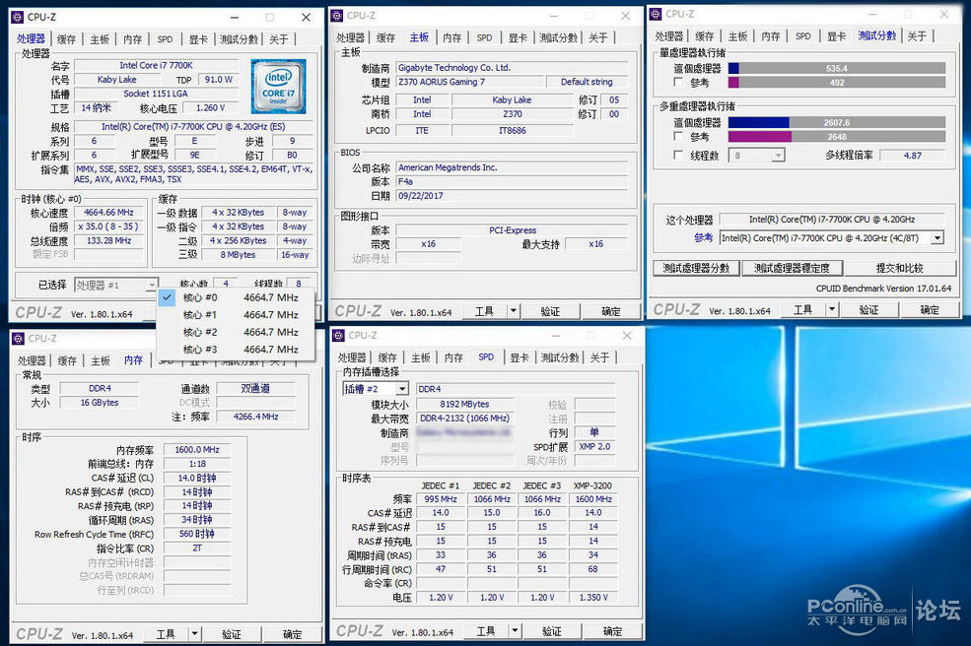The width and height of the screenshot is (971, 646).
Task: Click 确定 button in SPD window
Action: click(x=612, y=631)
